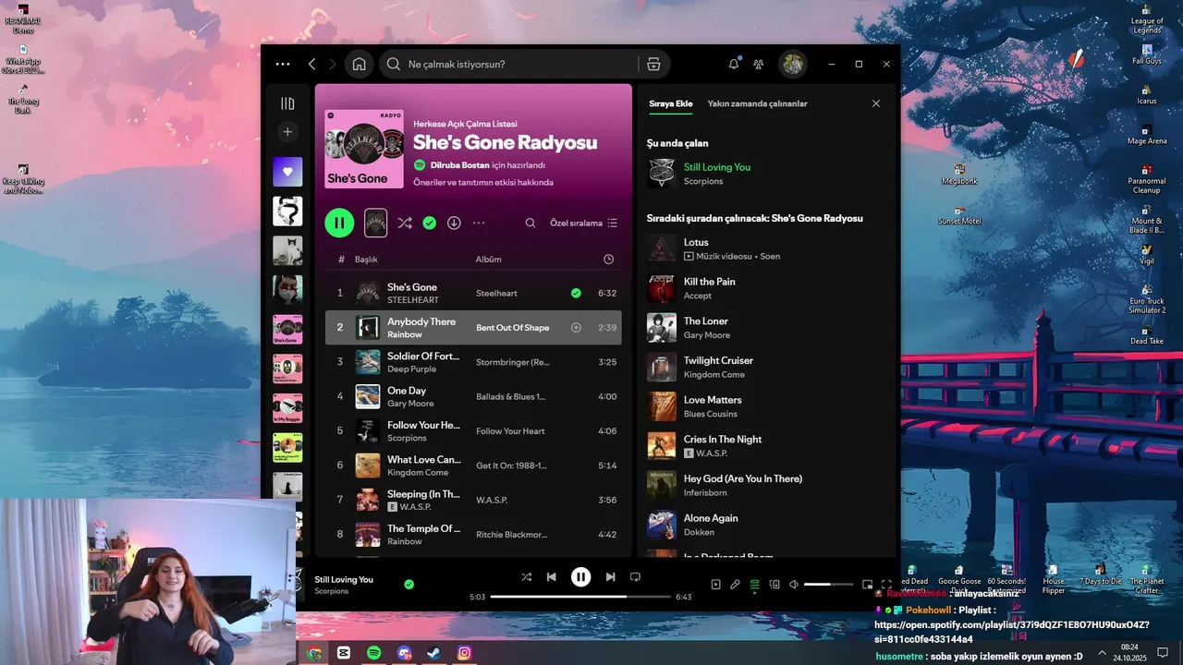1183x665 pixels.
Task: Adjust the volume slider
Action: point(829,584)
